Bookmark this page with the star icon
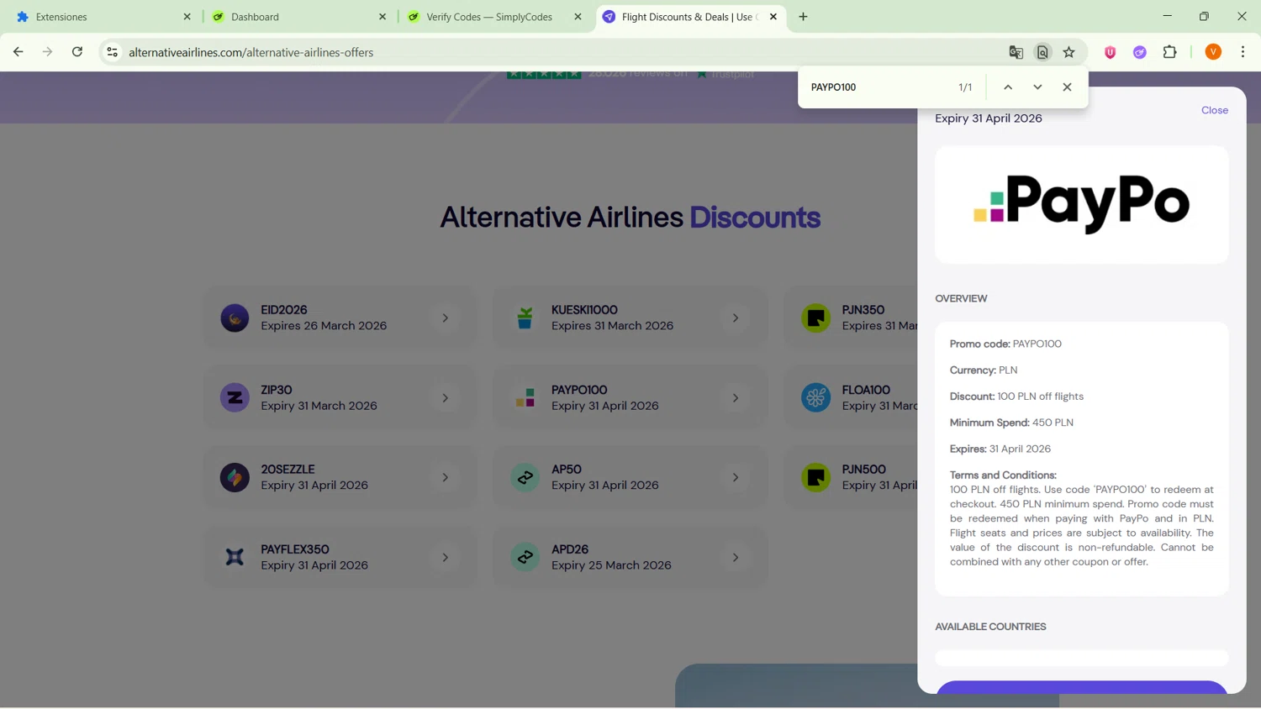The image size is (1261, 709). [1068, 52]
